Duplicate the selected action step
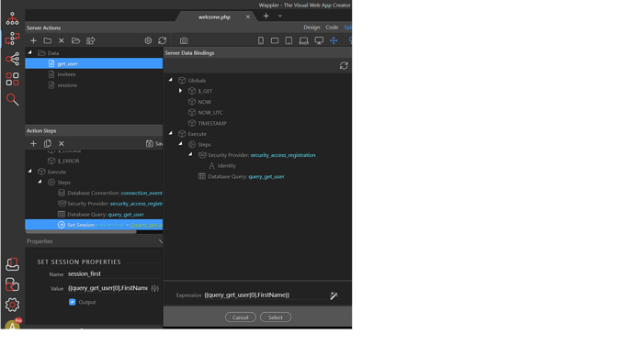Image resolution: width=634 pixels, height=356 pixels. tap(47, 143)
